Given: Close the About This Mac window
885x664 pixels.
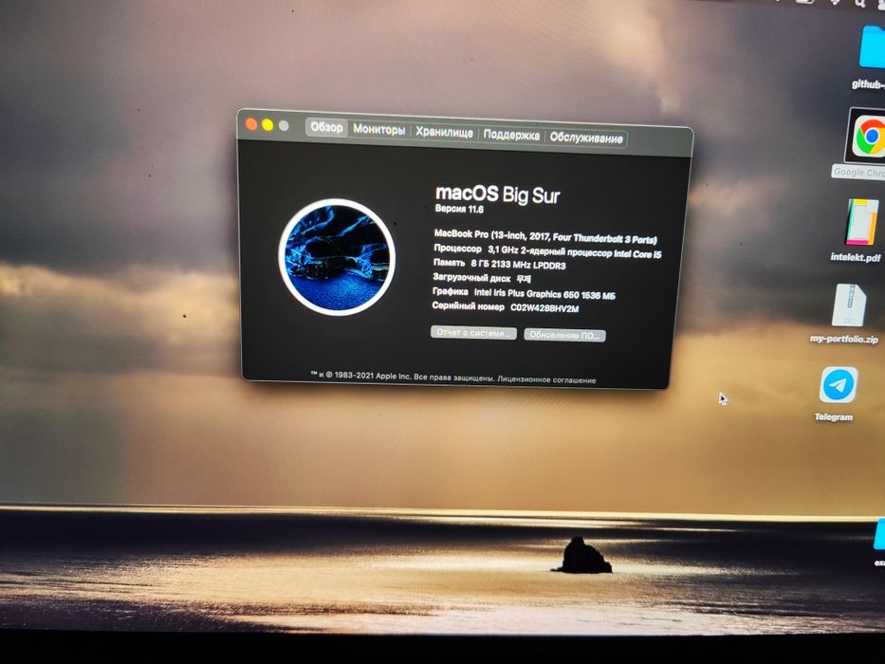Looking at the screenshot, I should tap(251, 124).
